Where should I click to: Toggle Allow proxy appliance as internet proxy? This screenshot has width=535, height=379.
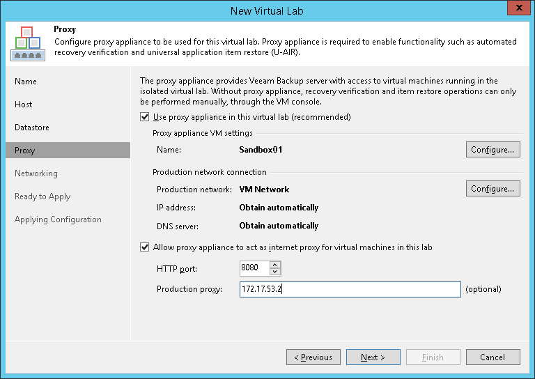coord(145,247)
